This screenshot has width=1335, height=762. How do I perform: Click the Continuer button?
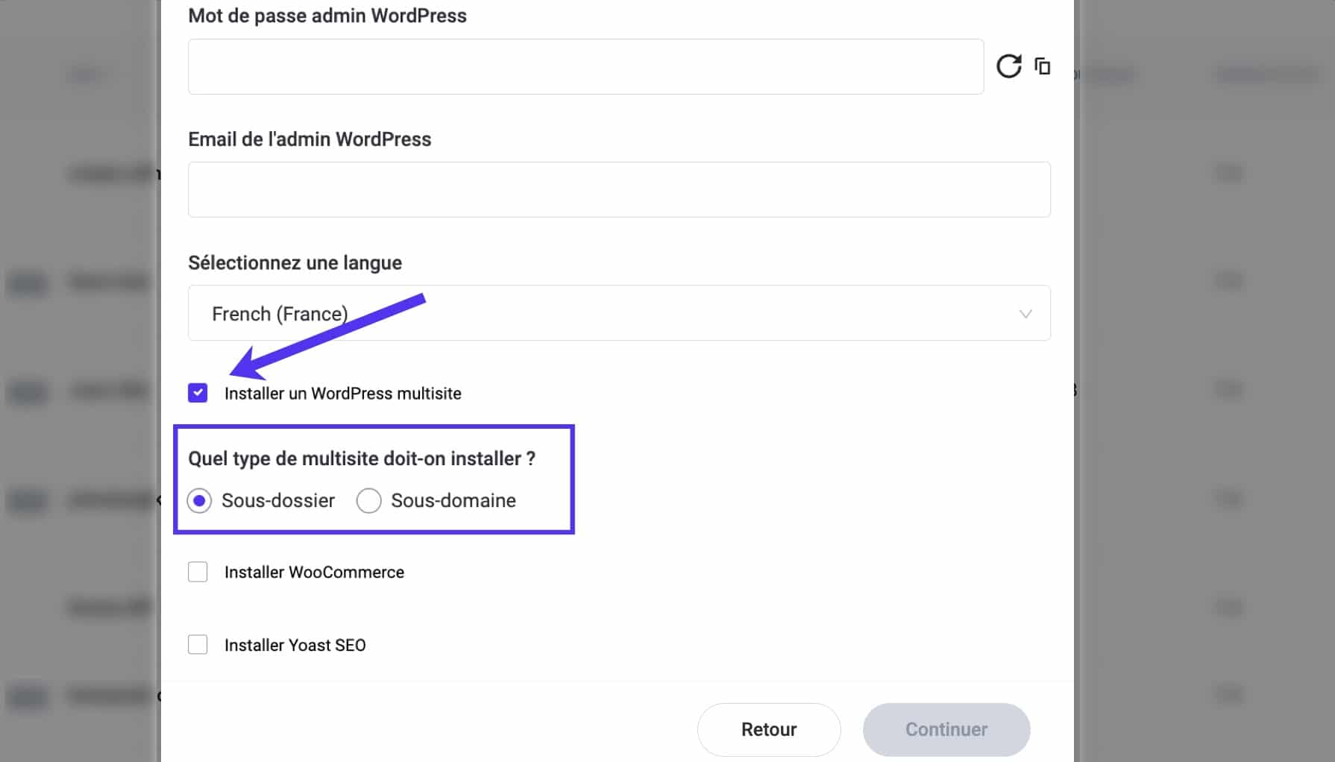(x=946, y=729)
